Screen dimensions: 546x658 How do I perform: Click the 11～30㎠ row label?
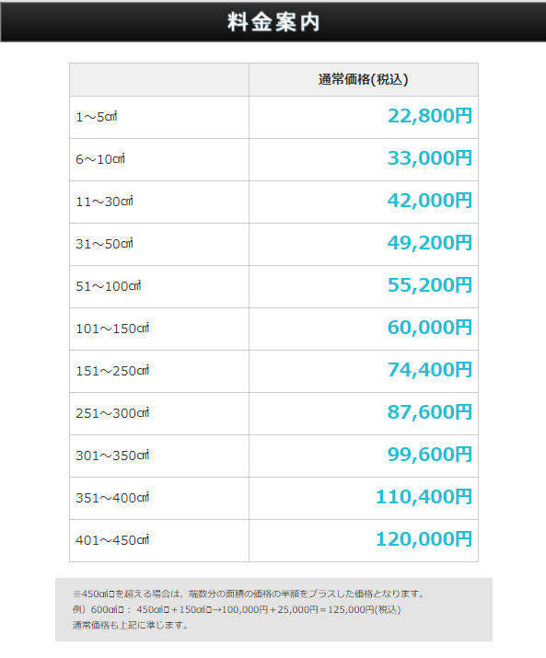(x=105, y=202)
